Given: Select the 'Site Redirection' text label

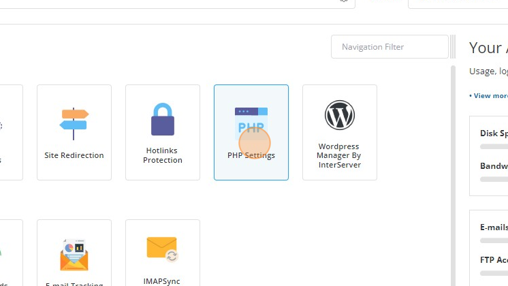Looking at the screenshot, I should coord(74,155).
